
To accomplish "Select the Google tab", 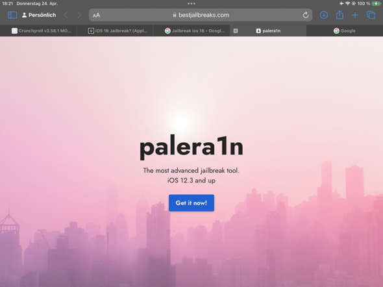I will point(345,31).
